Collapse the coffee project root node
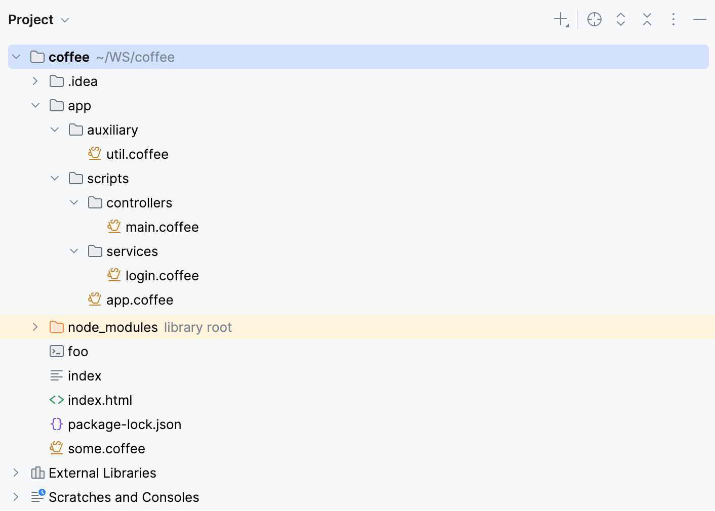This screenshot has height=511, width=715. click(x=16, y=57)
